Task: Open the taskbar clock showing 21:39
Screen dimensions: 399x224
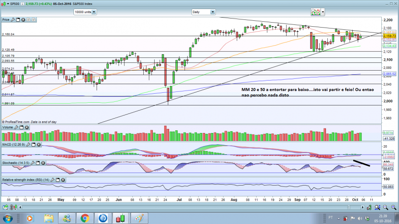Action: click(x=383, y=219)
